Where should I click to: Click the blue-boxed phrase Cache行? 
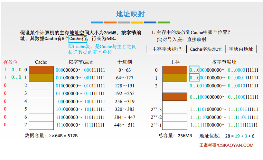78,39
